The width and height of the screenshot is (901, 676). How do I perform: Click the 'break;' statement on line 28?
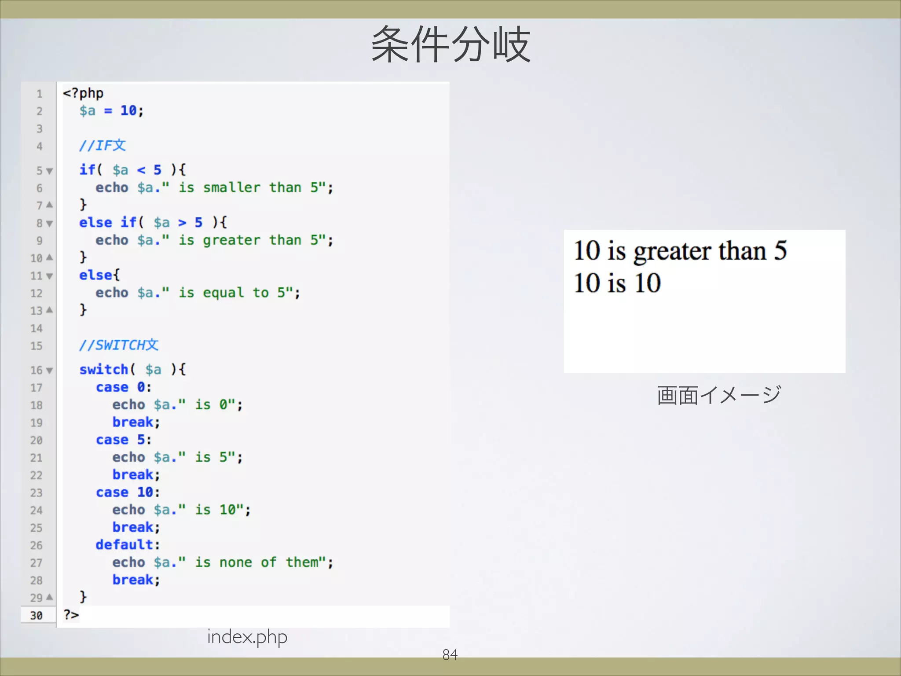point(136,580)
